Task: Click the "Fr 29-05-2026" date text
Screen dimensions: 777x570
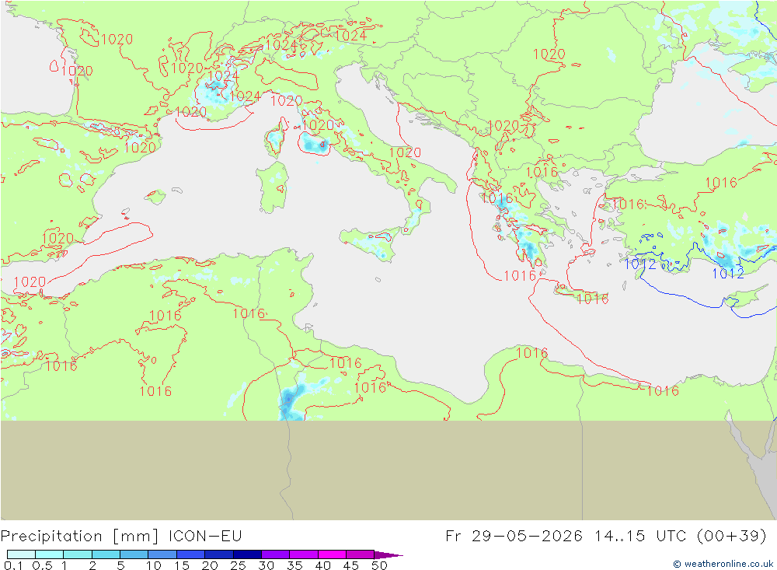Action: 514,537
